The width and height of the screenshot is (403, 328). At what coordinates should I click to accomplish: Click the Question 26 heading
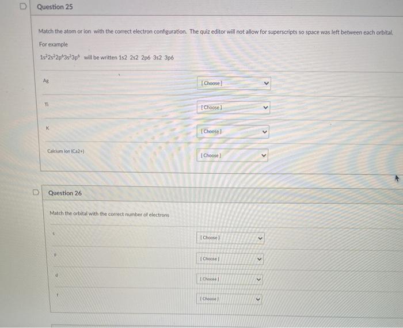point(65,193)
